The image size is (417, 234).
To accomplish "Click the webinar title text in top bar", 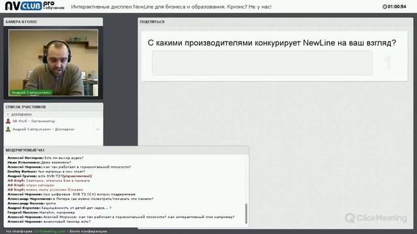I will coord(171,6).
